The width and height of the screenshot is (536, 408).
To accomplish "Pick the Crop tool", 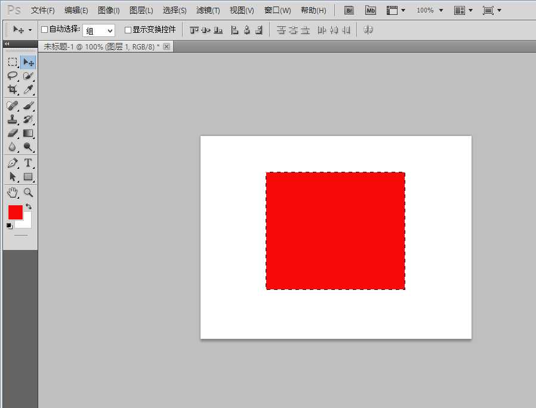I will 12,89.
